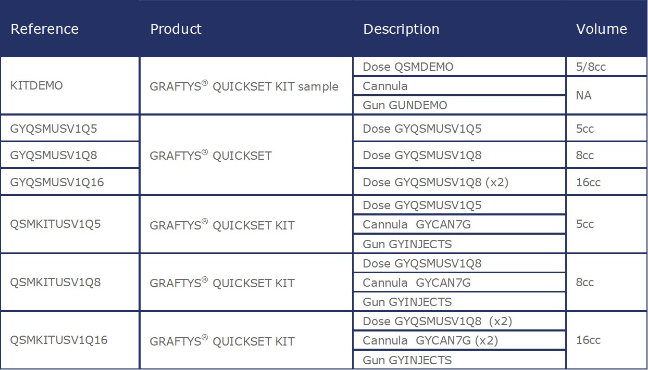
Task: Click the Dose GYQSMUSV1Q8 (x2) cell for GYQSMUSV1Q16
Action: coord(435,182)
